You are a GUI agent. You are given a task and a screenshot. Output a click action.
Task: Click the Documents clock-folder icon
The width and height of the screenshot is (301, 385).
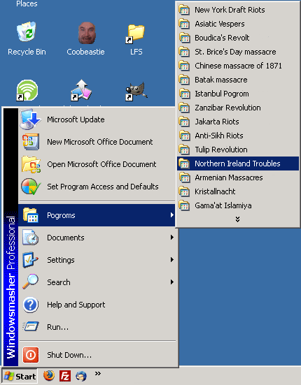pyautogui.click(x=31, y=238)
